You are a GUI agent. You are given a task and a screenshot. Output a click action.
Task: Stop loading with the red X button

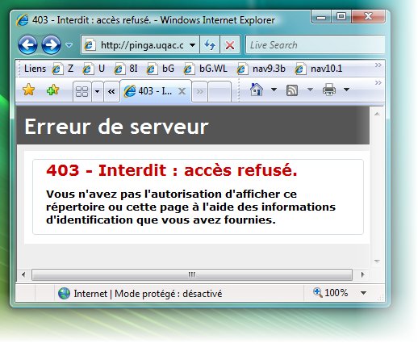point(230,44)
